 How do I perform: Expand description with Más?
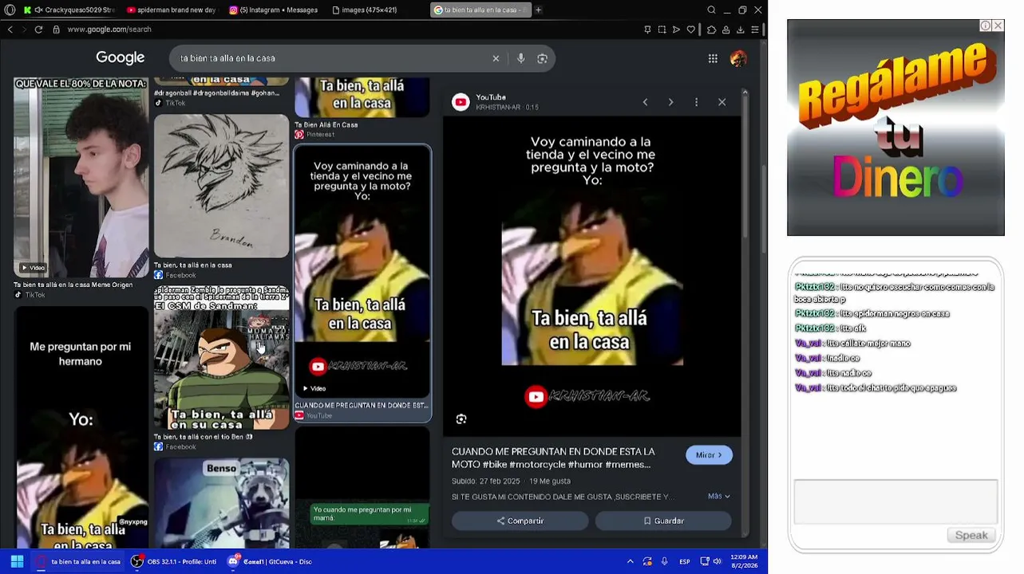tap(718, 496)
